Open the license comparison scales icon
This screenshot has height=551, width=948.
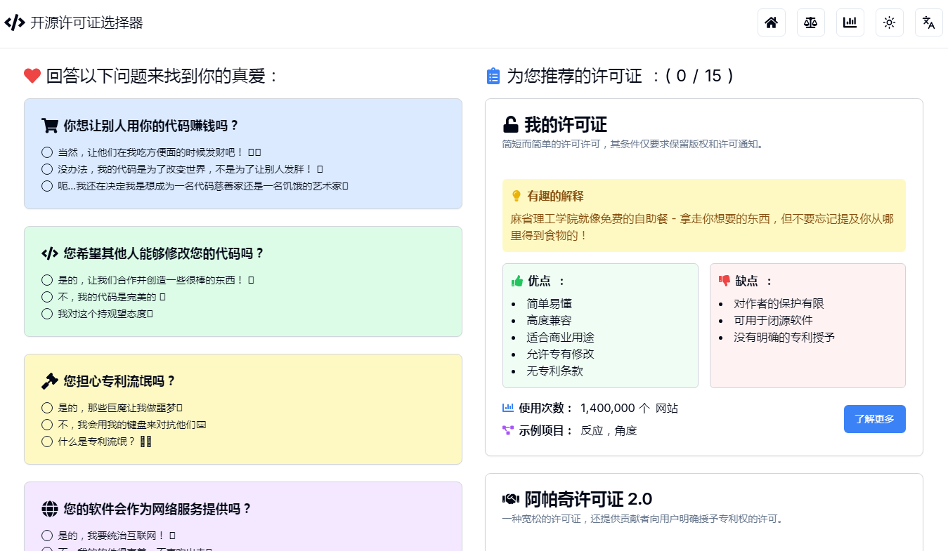tap(810, 22)
